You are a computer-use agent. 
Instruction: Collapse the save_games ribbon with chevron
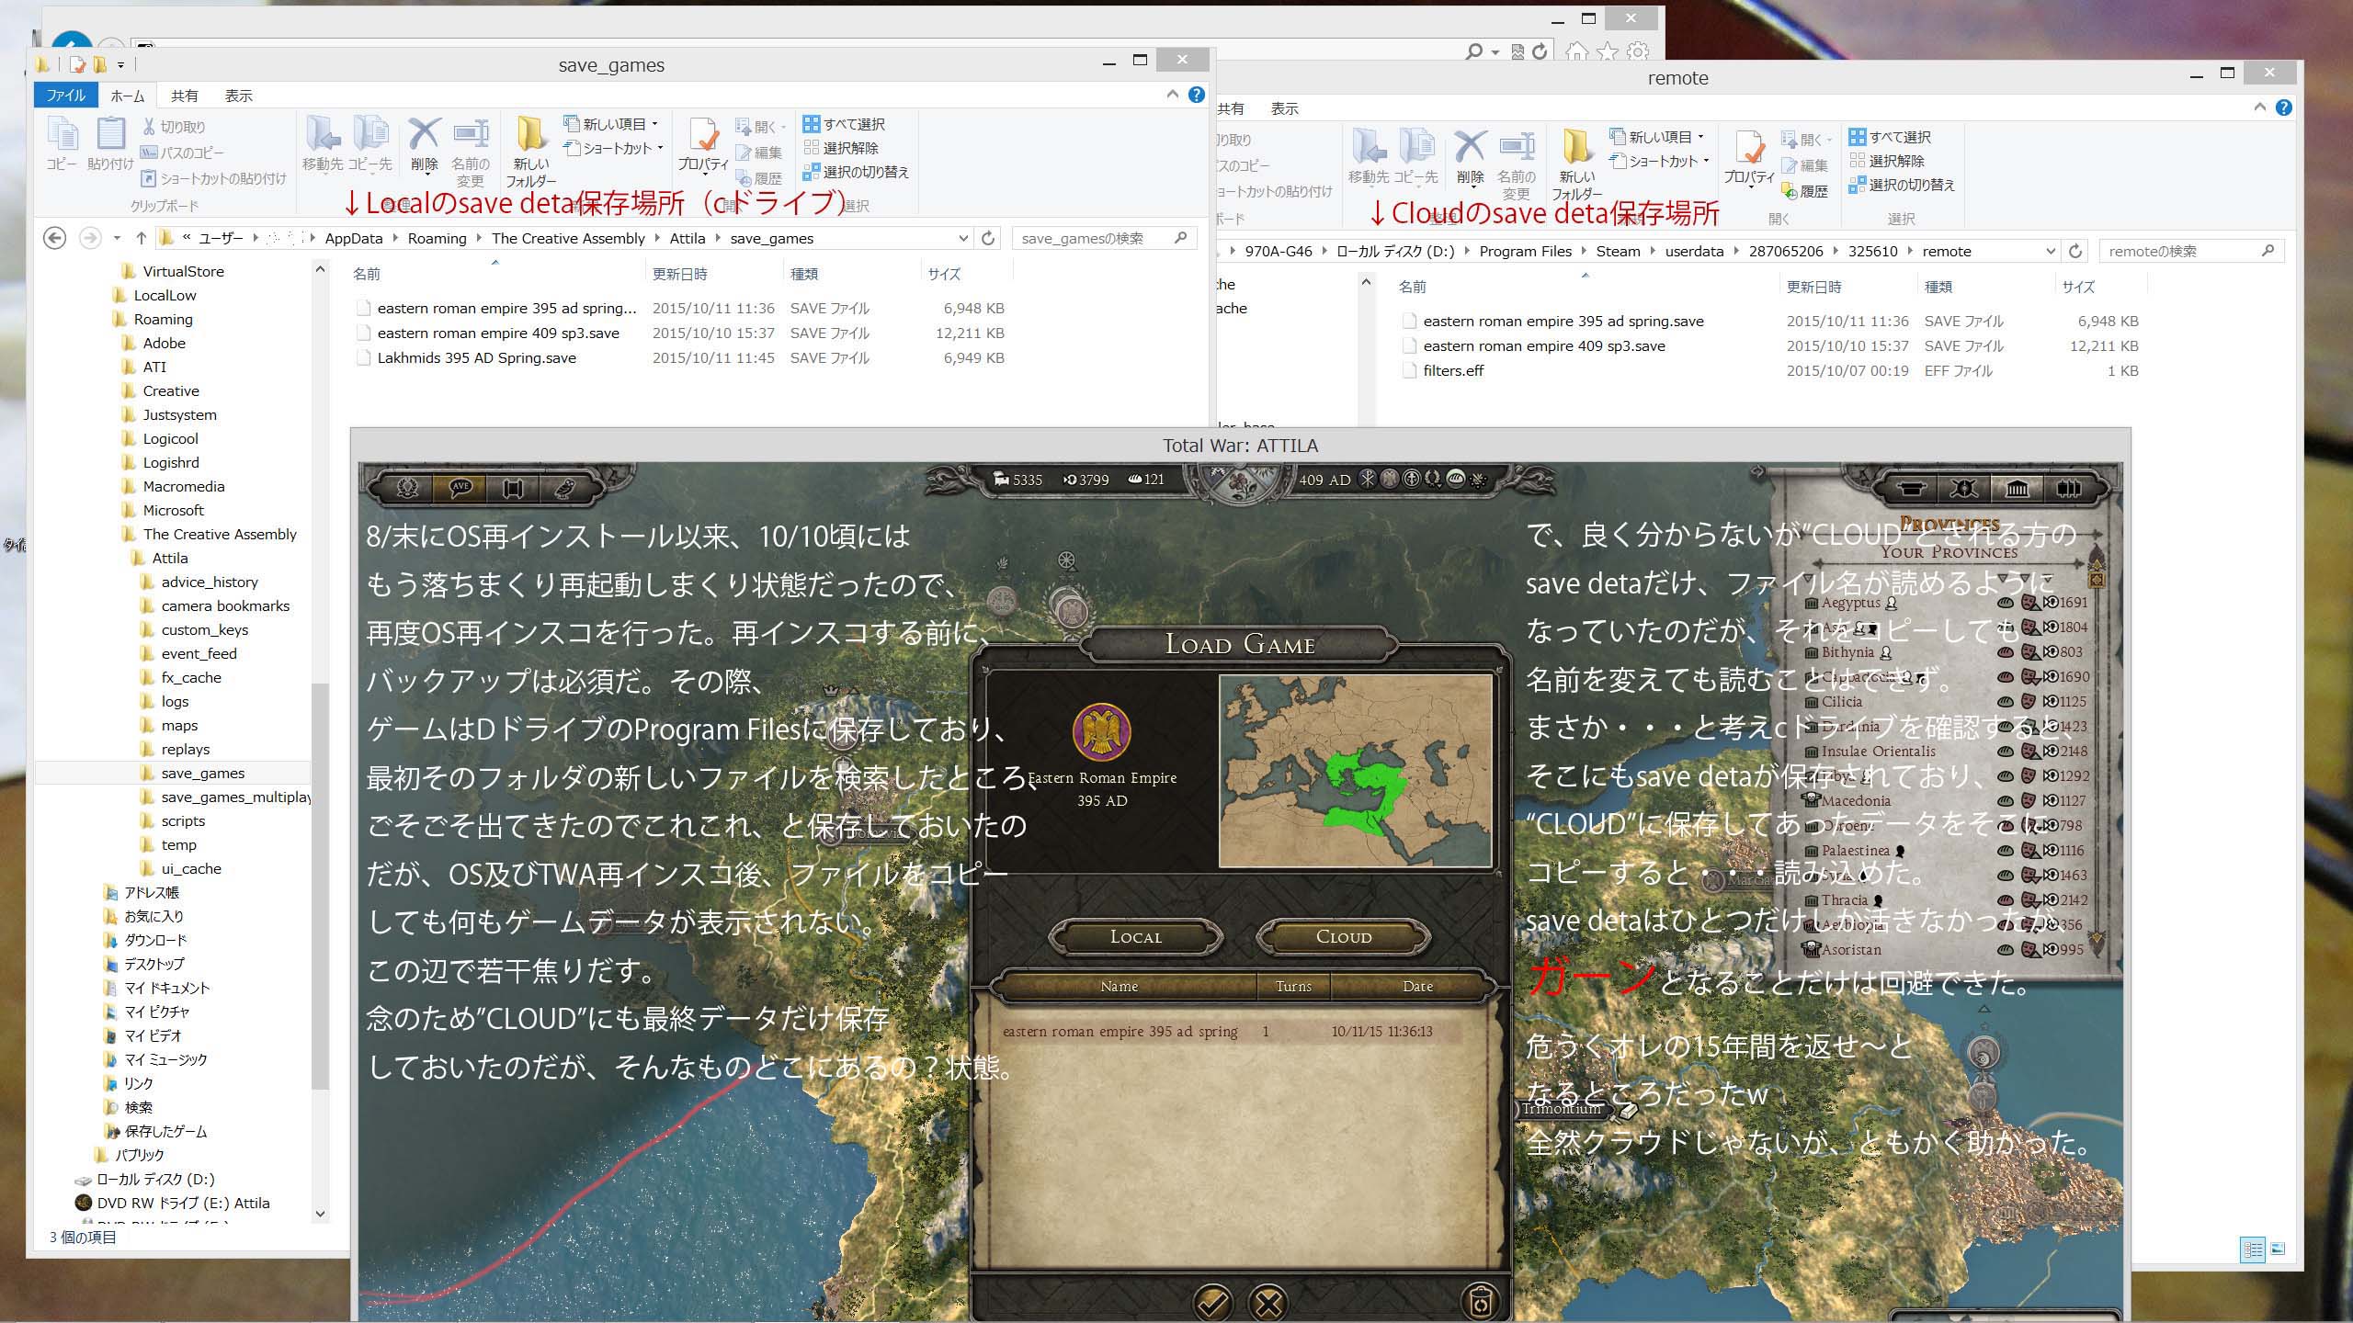[1172, 95]
